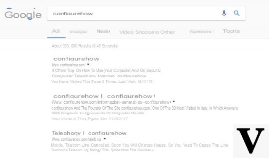Viewport: 269px width, 158px height.
Task: Open the 'configurehow | configurehow' result title
Action: [x=104, y=96]
